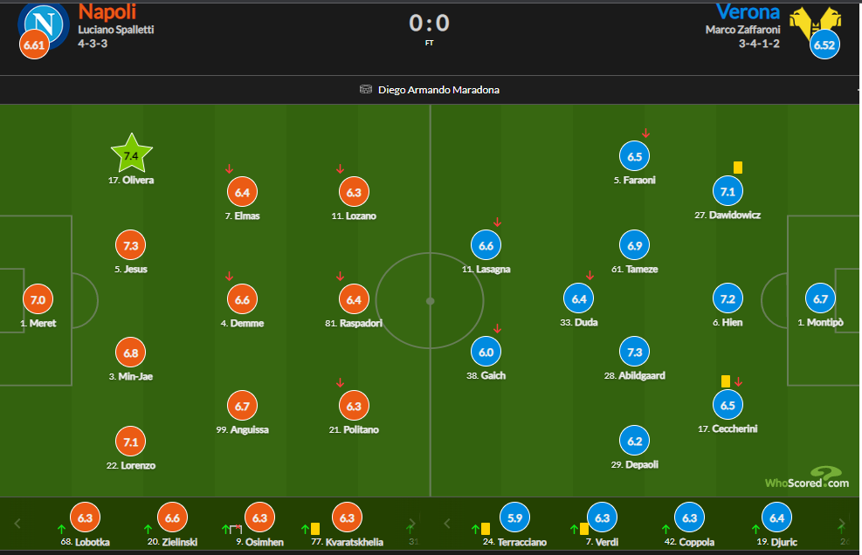The height and width of the screenshot is (555, 862).
Task: Select Abildgaard's 7.3 rating badge
Action: click(635, 353)
